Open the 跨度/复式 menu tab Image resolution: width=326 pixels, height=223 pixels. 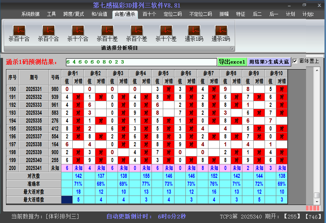tap(73, 14)
